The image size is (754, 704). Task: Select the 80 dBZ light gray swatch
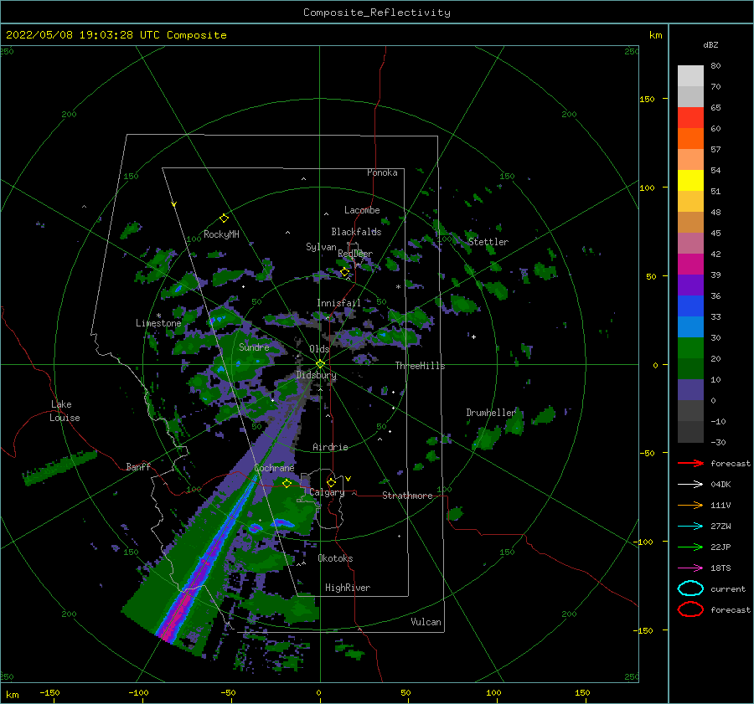pyautogui.click(x=690, y=76)
